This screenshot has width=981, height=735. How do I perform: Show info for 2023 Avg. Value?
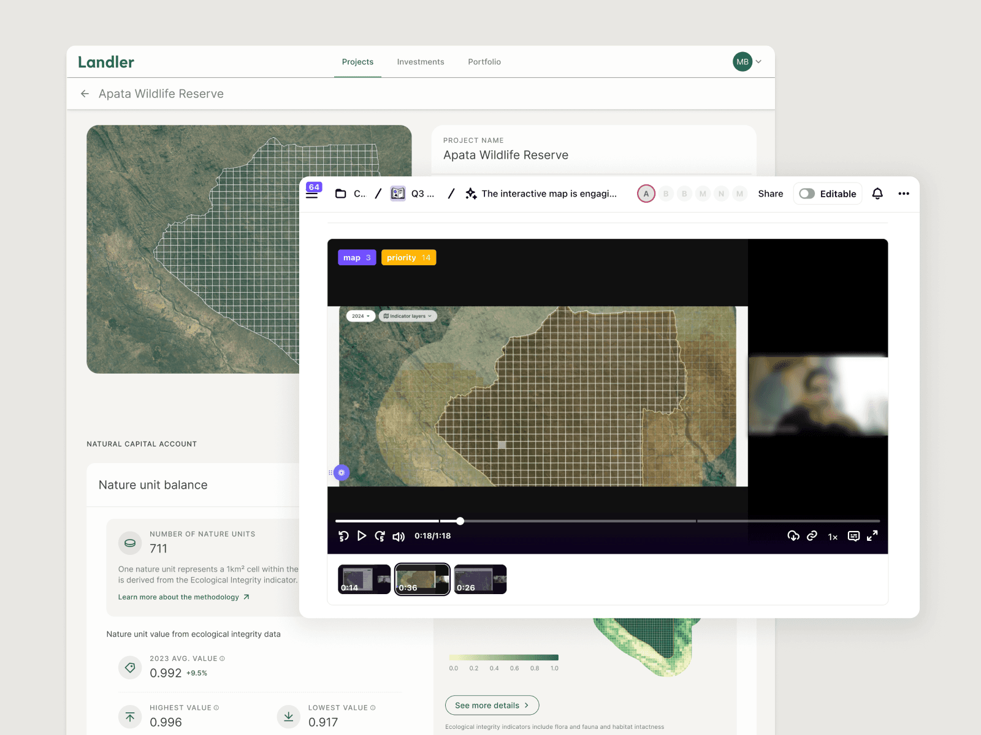(222, 658)
